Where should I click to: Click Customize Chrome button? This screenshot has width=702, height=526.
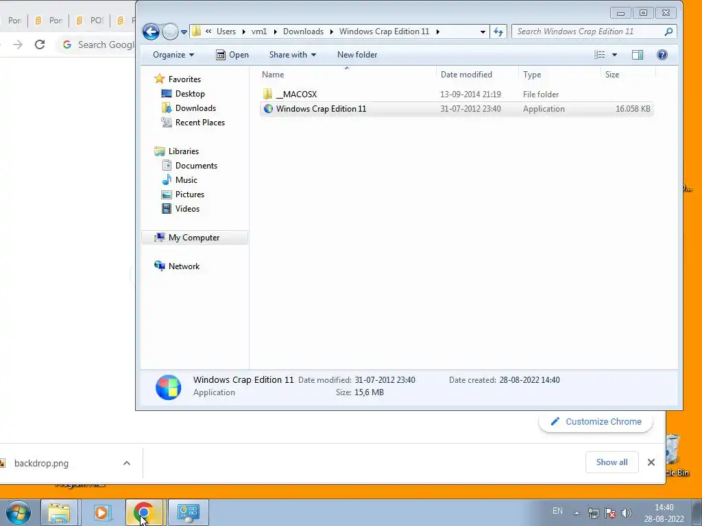[x=596, y=421]
